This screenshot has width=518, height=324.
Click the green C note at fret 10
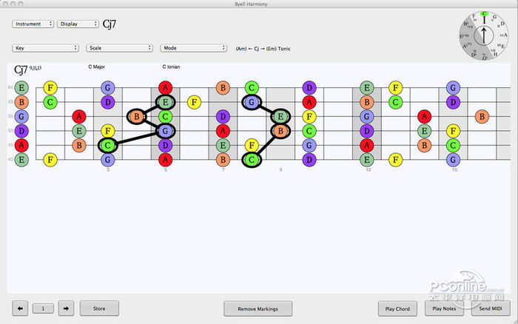point(309,131)
